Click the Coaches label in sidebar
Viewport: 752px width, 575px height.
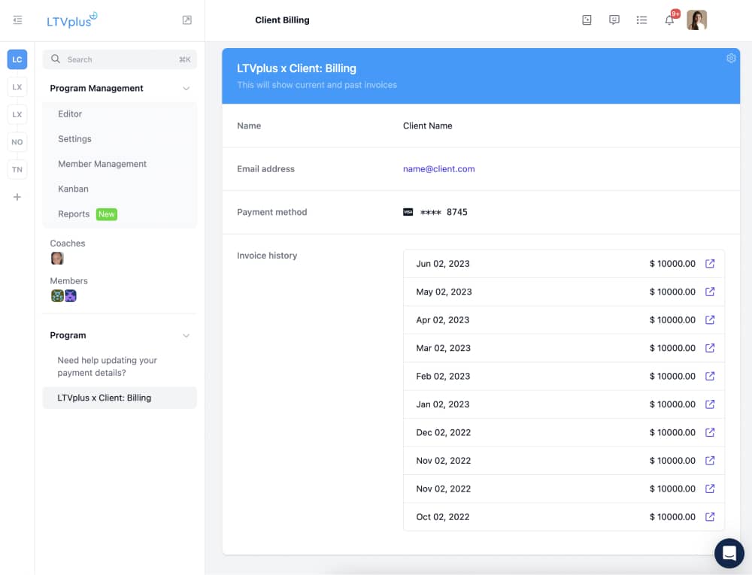tap(68, 244)
